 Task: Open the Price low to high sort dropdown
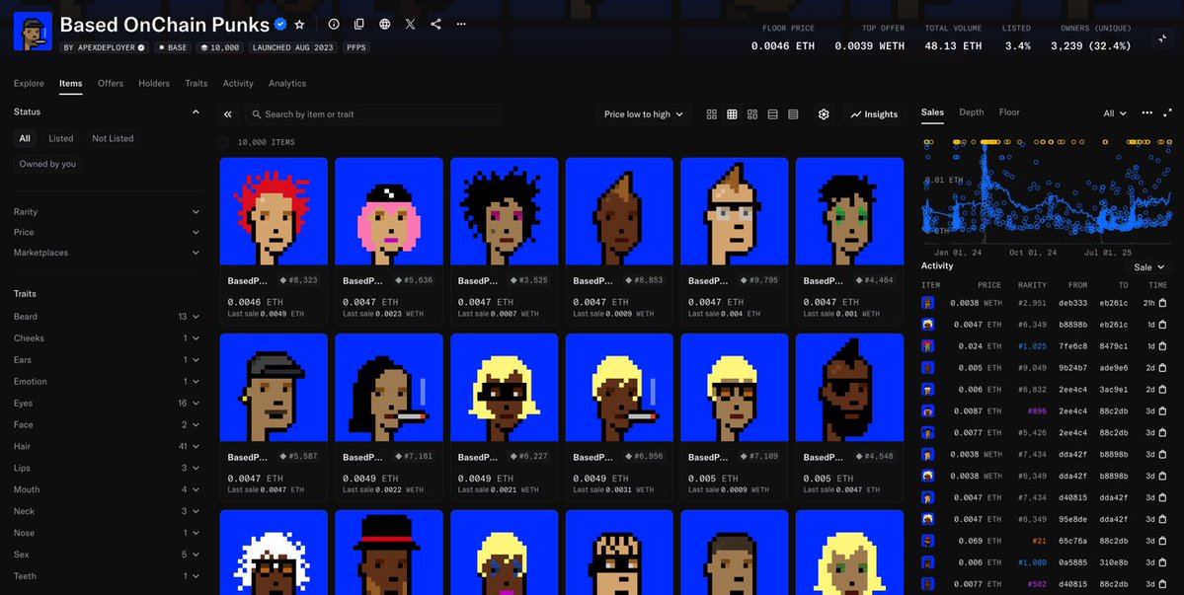(643, 114)
